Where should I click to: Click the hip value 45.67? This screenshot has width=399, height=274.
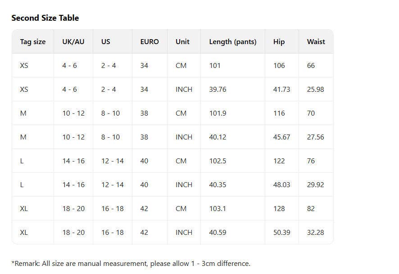tap(281, 137)
